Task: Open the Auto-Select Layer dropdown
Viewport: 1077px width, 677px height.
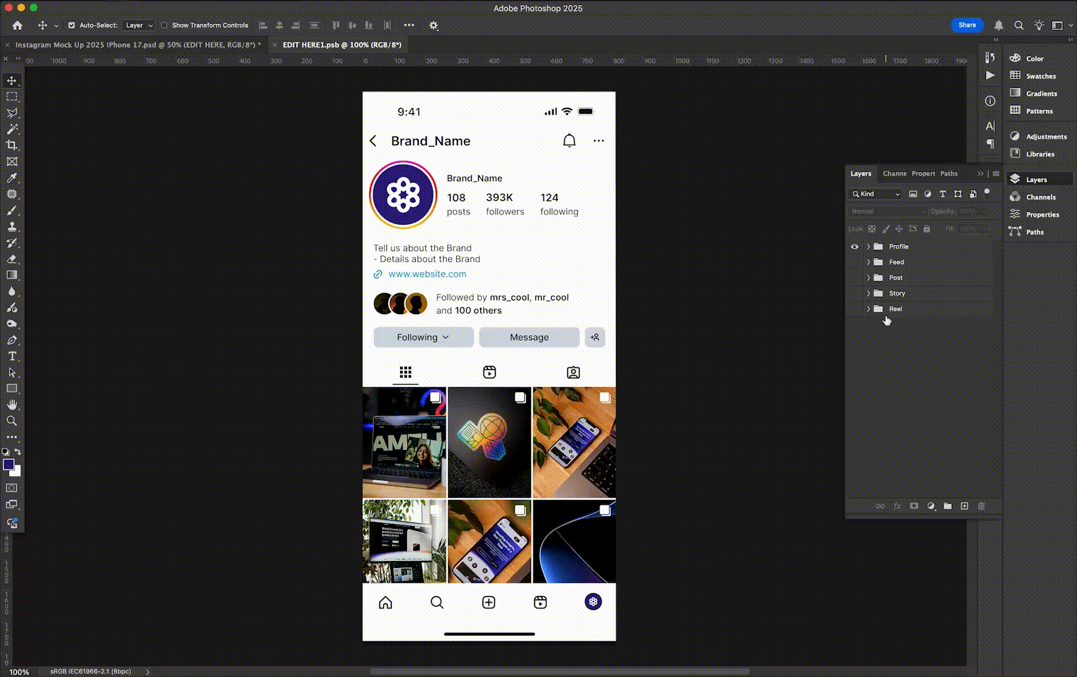Action: coord(139,26)
